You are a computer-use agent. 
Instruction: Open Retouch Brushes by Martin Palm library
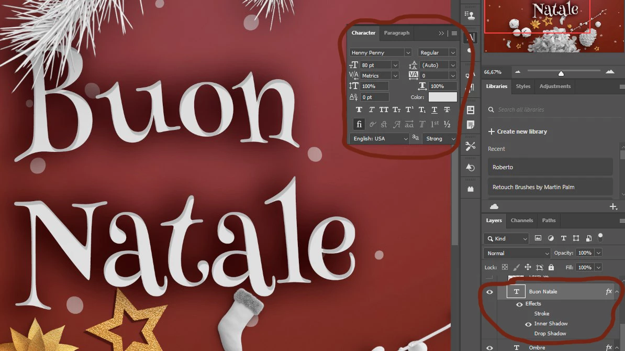[550, 187]
